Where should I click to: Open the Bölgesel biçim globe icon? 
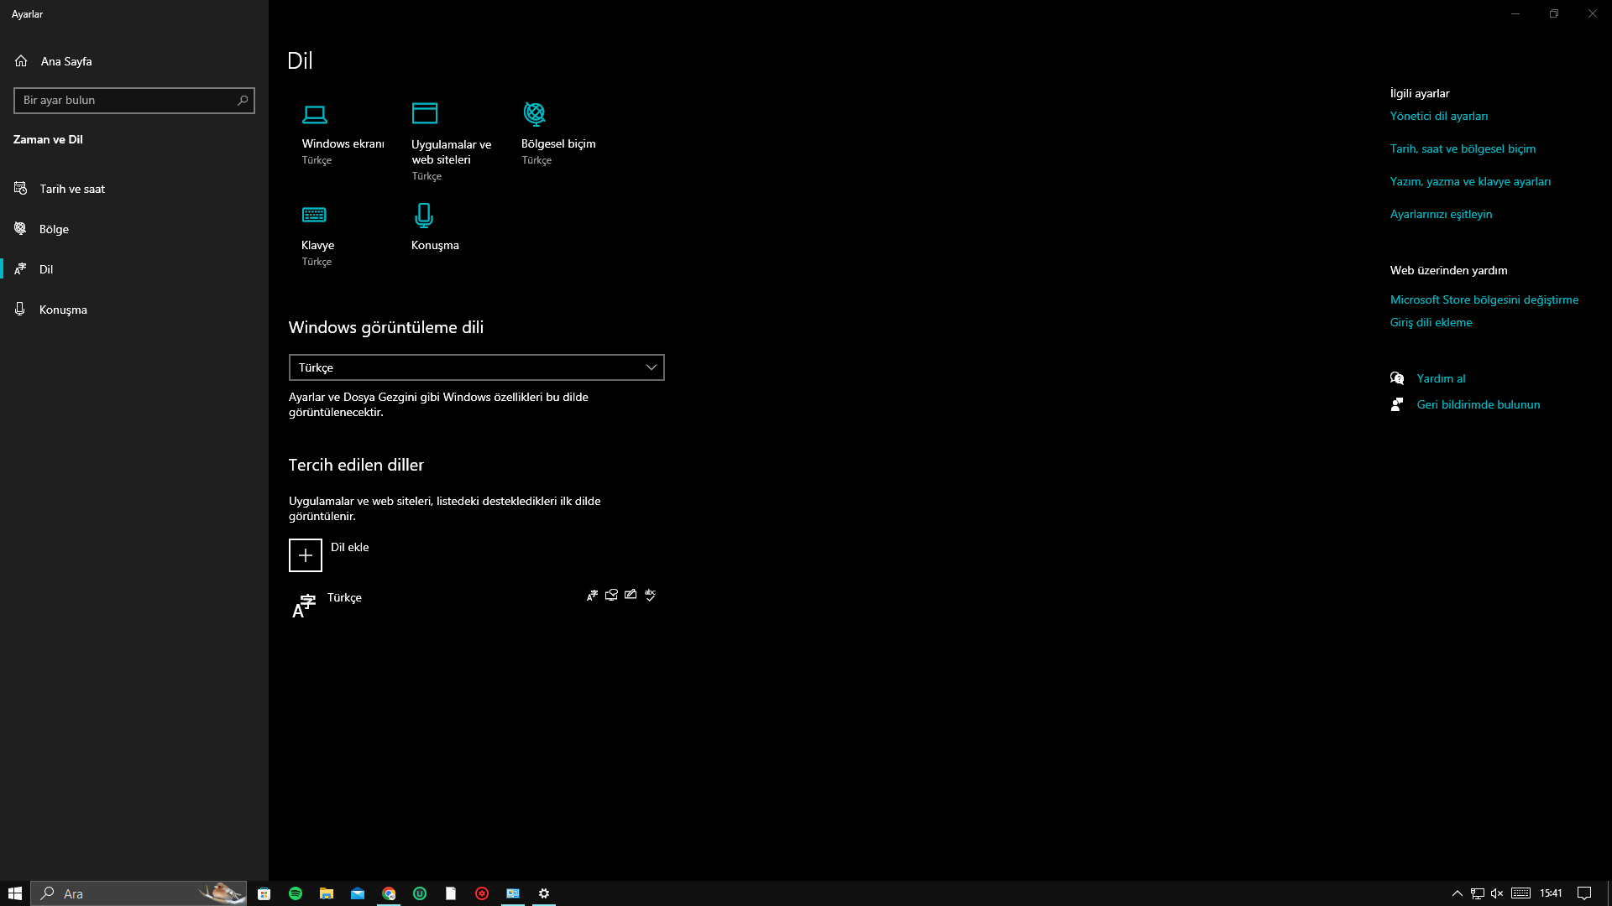click(535, 113)
